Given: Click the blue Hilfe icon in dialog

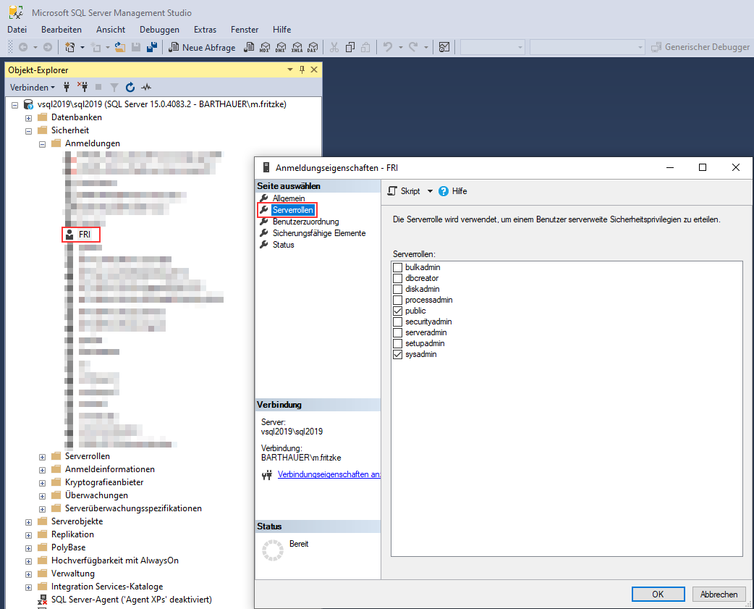Looking at the screenshot, I should pyautogui.click(x=444, y=191).
